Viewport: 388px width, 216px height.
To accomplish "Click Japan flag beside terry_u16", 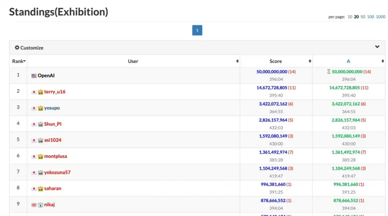I will (34, 92).
